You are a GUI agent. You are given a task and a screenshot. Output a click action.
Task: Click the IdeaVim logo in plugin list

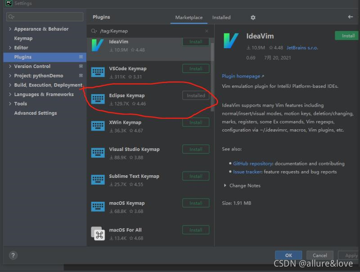(x=98, y=45)
